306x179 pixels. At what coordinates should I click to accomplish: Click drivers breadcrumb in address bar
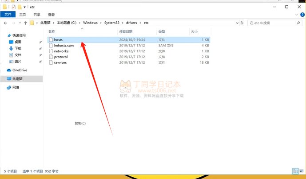pos(131,23)
